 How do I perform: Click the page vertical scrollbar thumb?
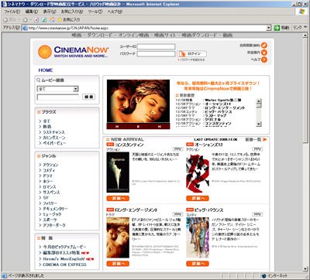coord(306,90)
